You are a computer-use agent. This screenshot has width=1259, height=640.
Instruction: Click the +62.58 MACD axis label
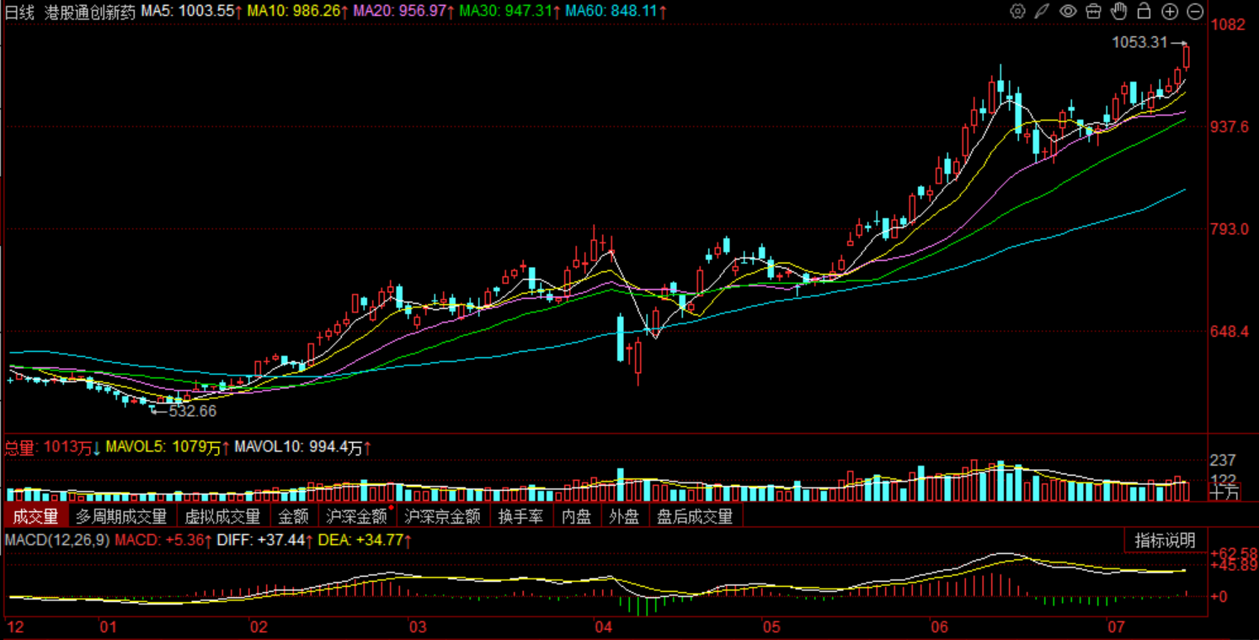pos(1234,552)
